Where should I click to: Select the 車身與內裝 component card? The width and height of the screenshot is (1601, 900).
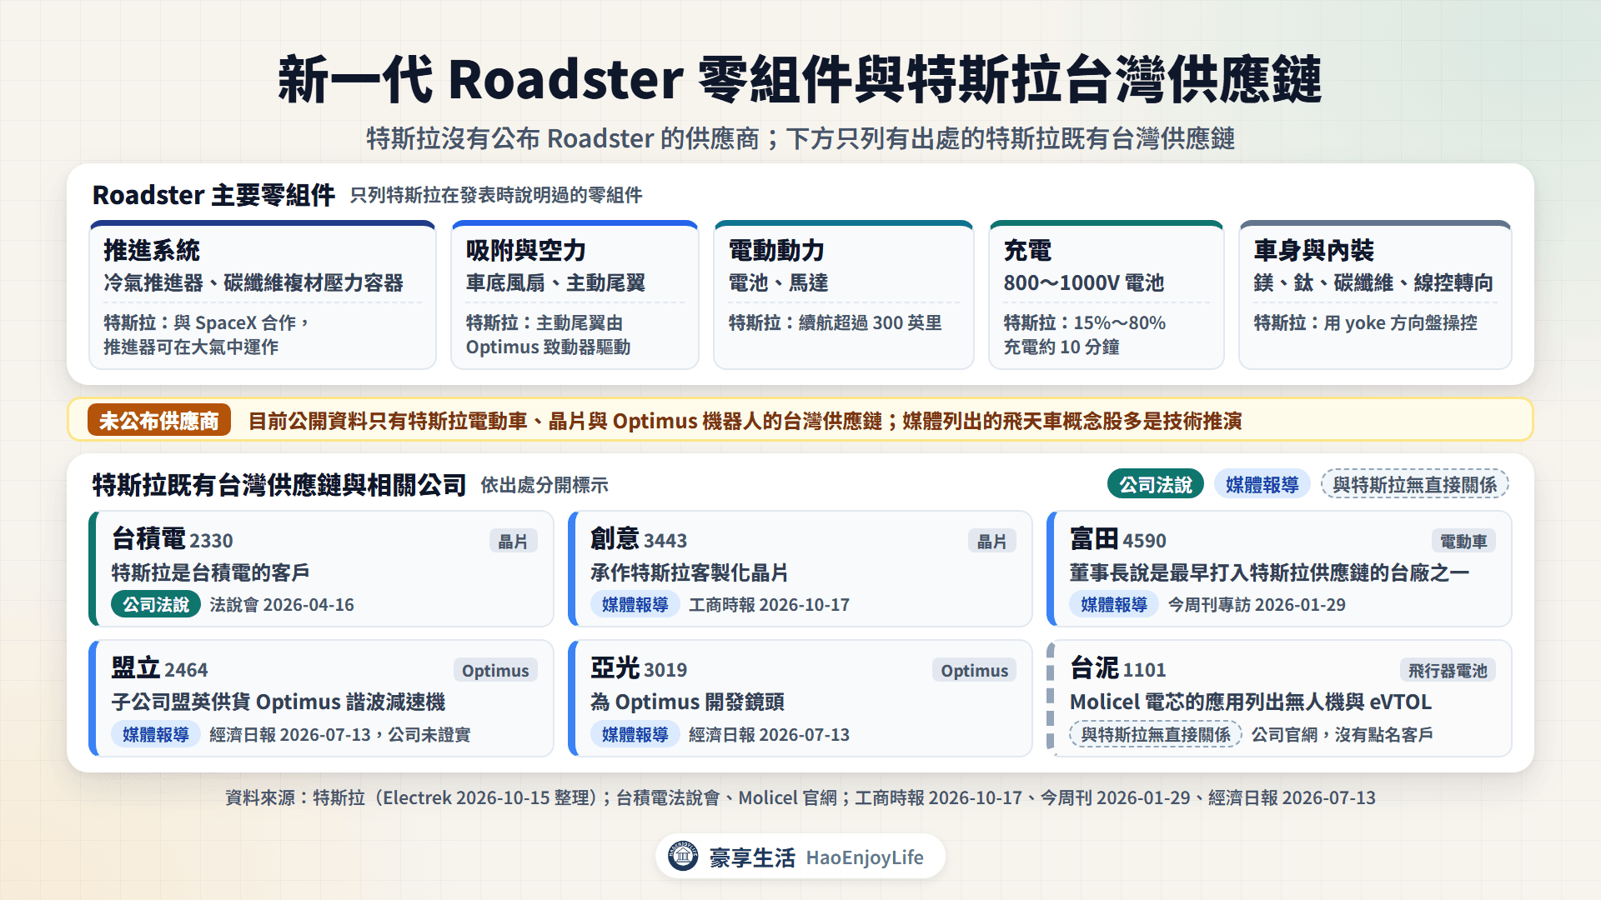(x=1375, y=295)
